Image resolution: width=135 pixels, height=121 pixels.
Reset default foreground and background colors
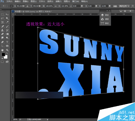click(x=2, y=58)
